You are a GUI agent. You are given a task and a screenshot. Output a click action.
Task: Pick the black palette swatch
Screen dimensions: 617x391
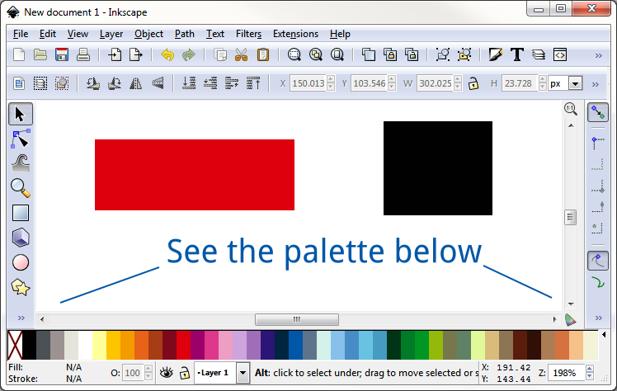click(29, 345)
